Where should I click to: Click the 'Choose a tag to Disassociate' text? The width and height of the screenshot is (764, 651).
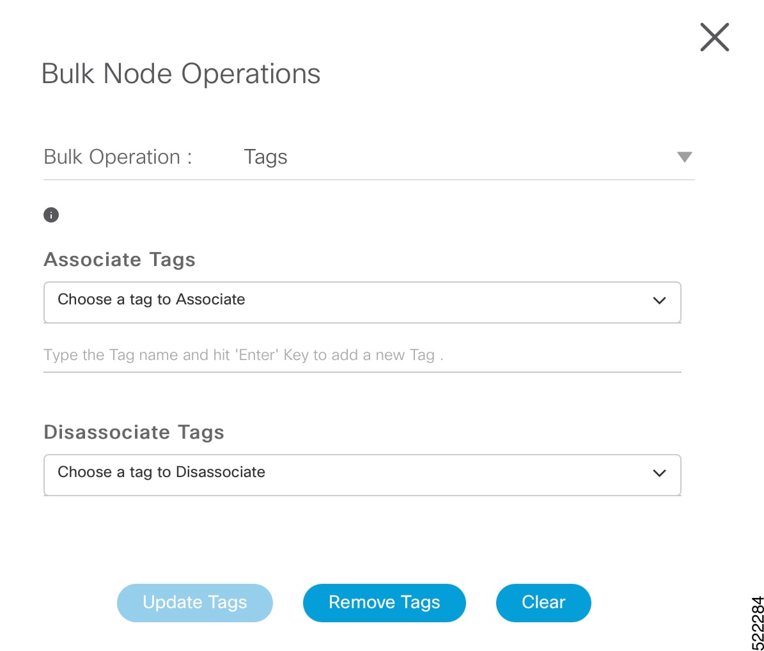pos(161,472)
